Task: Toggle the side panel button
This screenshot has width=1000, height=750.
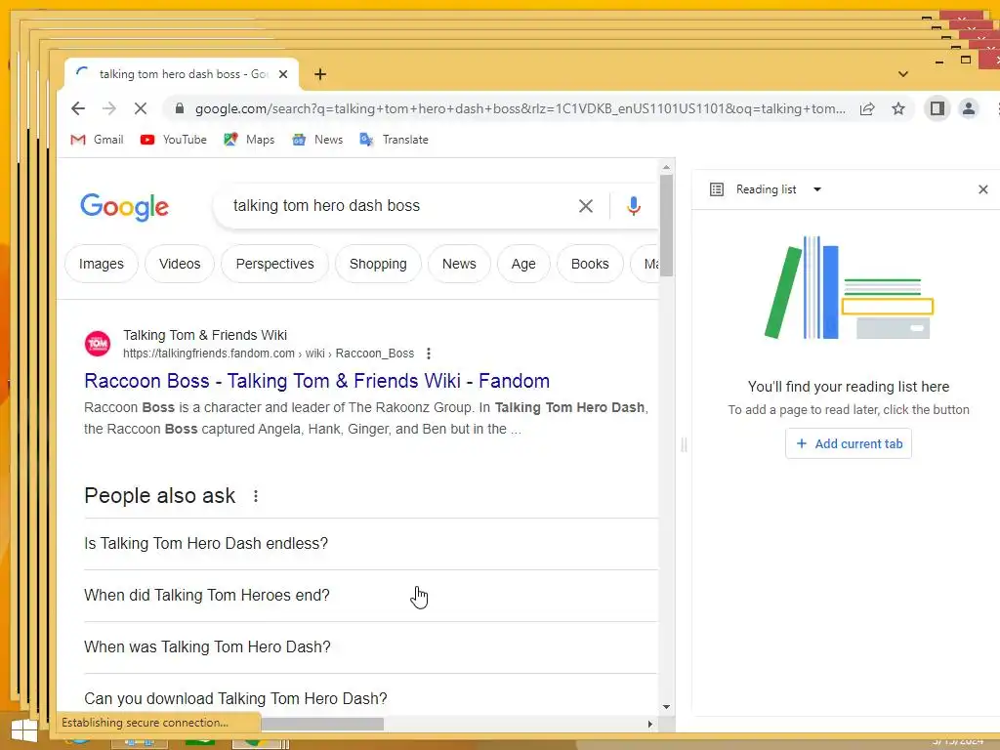Action: click(937, 108)
